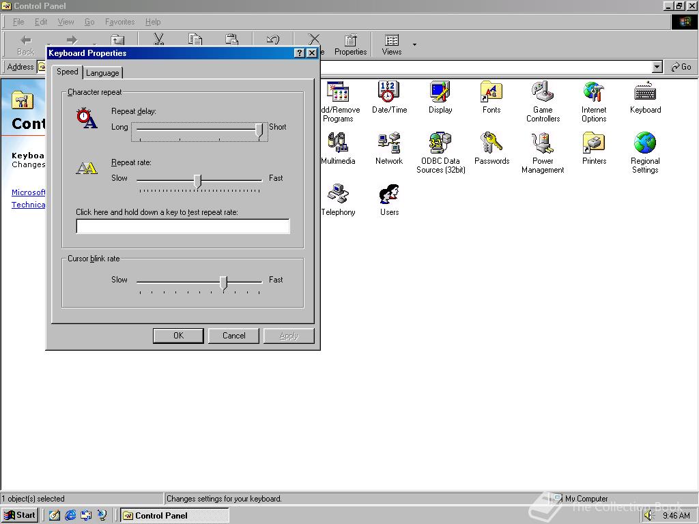Open the Telephony icon
699x524 pixels.
[x=338, y=200]
